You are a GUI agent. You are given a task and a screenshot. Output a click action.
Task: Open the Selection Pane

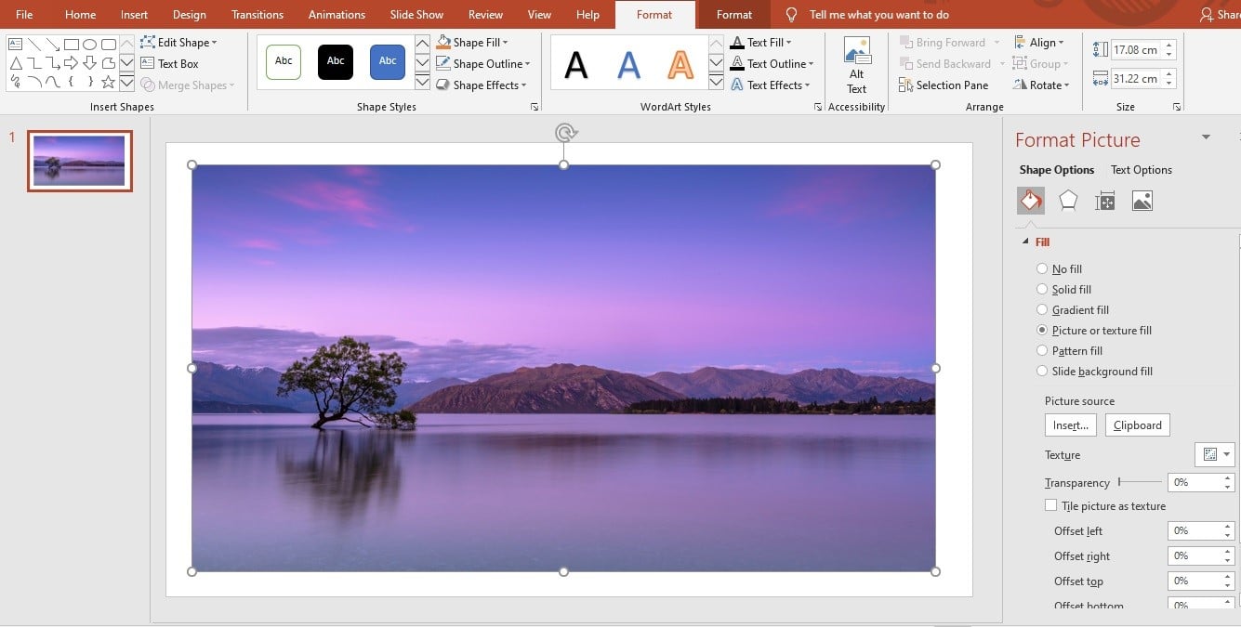[944, 85]
